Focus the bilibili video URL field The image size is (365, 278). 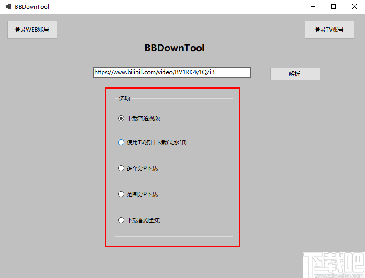172,73
